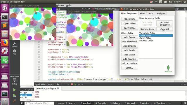Click the Ubuntu Dash home icon
The width and height of the screenshot is (187, 105).
tap(5, 8)
